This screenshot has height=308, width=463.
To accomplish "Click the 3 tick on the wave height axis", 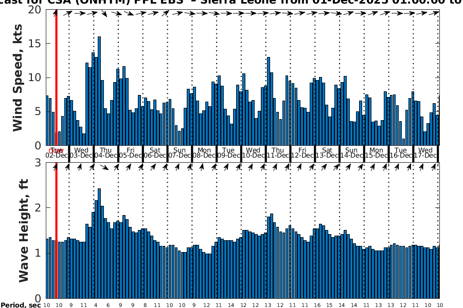I will pyautogui.click(x=38, y=163).
